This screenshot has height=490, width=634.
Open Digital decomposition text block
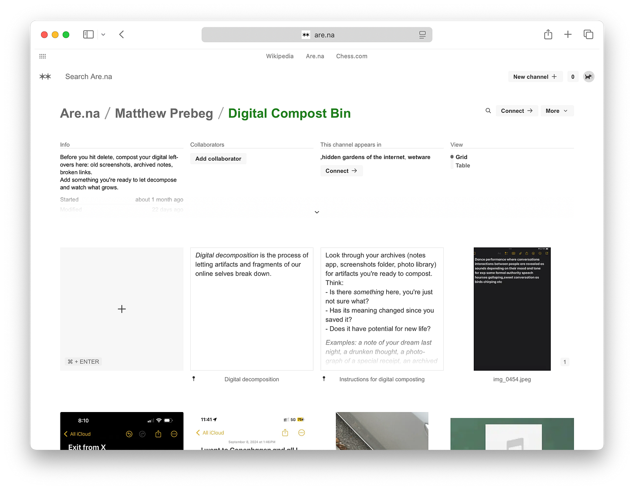coord(252,309)
